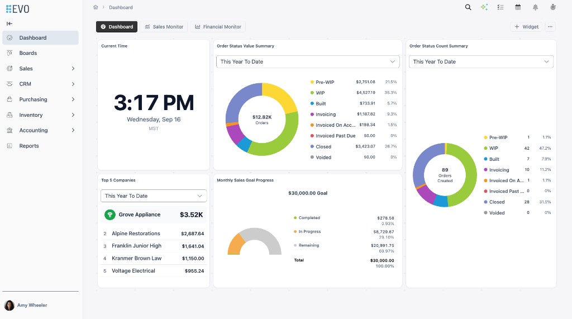This screenshot has height=319, width=572.
Task: Open Order Status Count Summary period dropdown
Action: pos(481,61)
